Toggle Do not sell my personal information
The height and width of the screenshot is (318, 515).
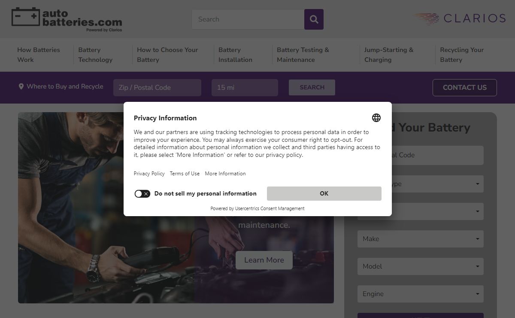(142, 194)
